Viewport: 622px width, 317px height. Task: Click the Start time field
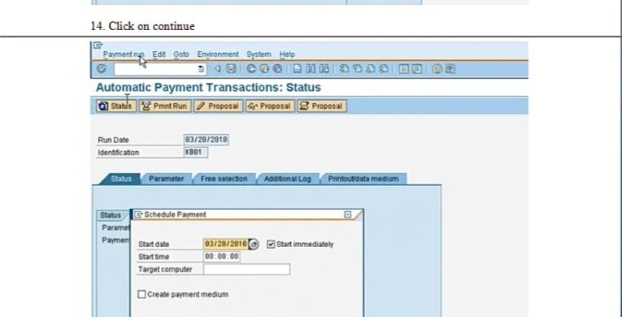pos(222,257)
